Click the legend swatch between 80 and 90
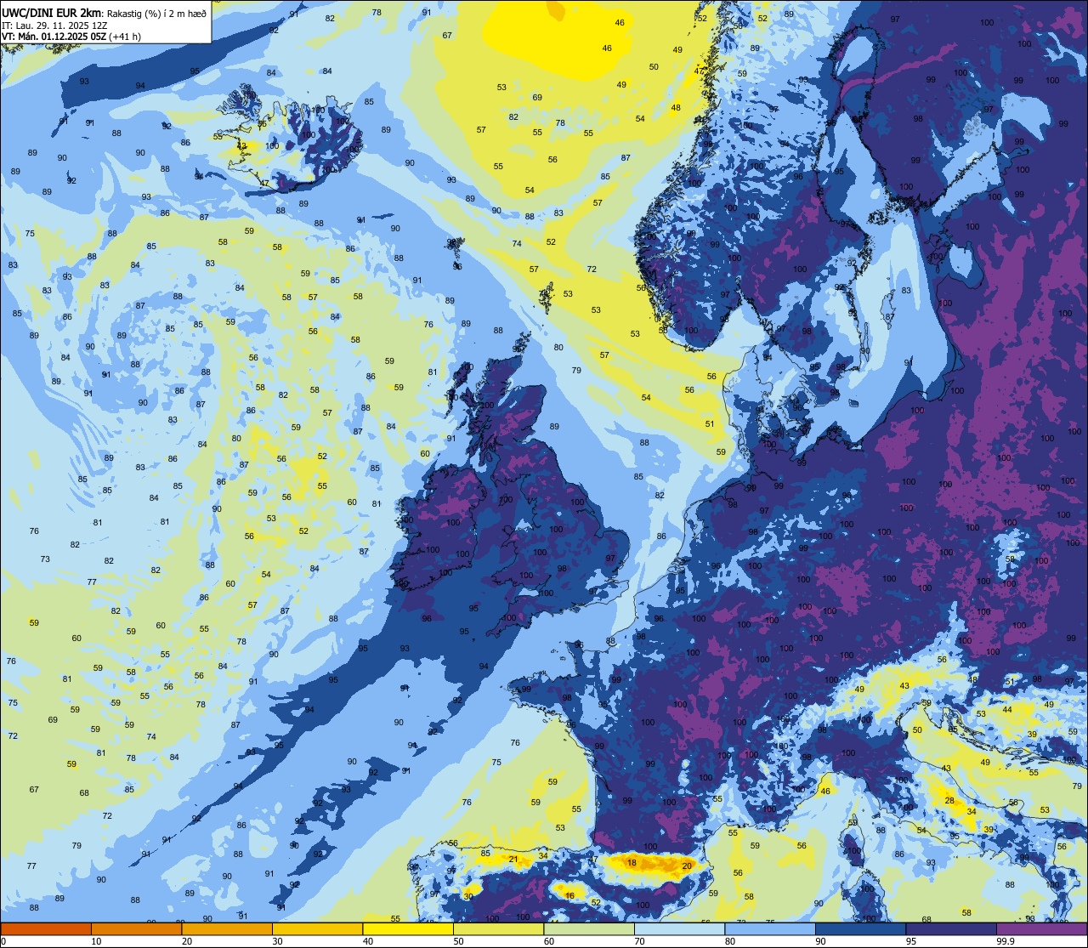The width and height of the screenshot is (1088, 948). (770, 928)
